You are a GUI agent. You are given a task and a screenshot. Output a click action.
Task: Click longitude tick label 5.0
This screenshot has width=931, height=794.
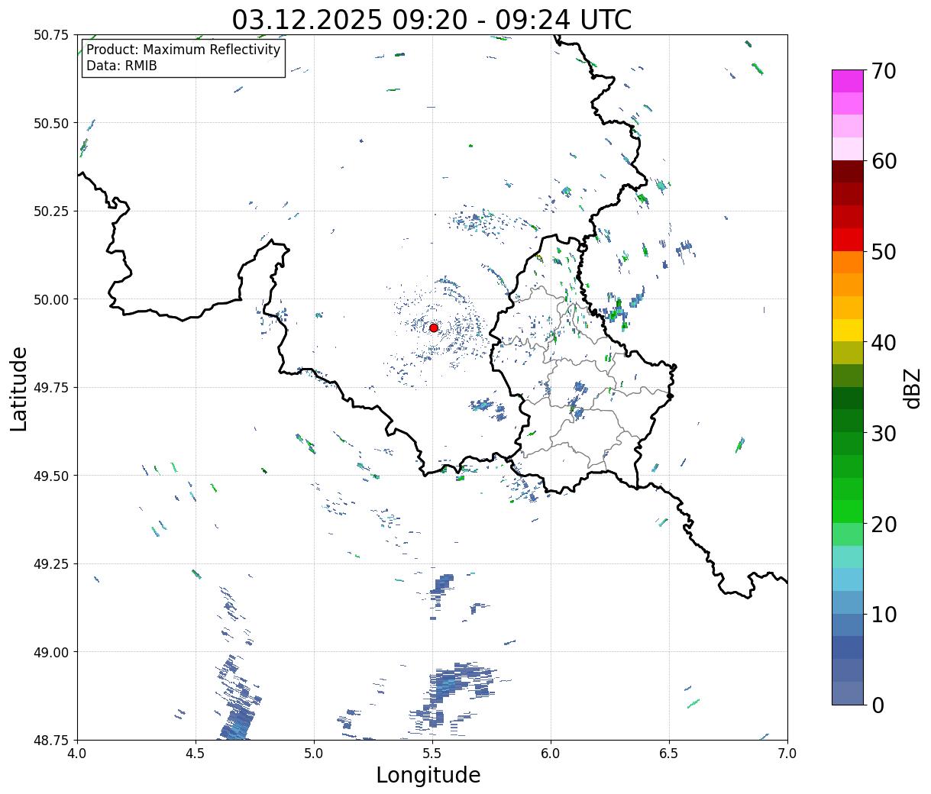[314, 754]
